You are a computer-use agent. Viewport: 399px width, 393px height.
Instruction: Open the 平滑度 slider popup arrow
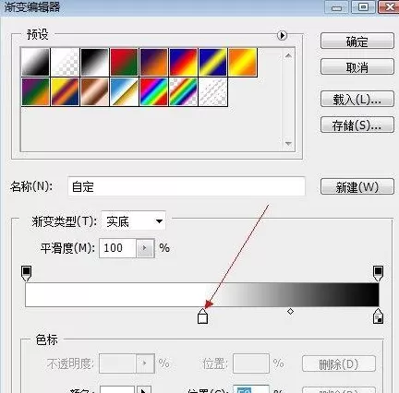(x=145, y=248)
